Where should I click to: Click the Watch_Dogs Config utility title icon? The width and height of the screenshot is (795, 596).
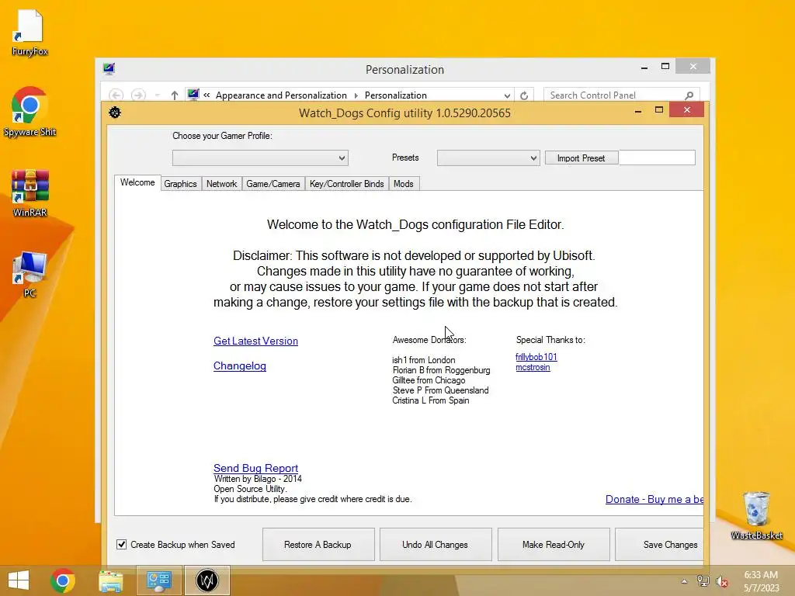[x=115, y=113]
